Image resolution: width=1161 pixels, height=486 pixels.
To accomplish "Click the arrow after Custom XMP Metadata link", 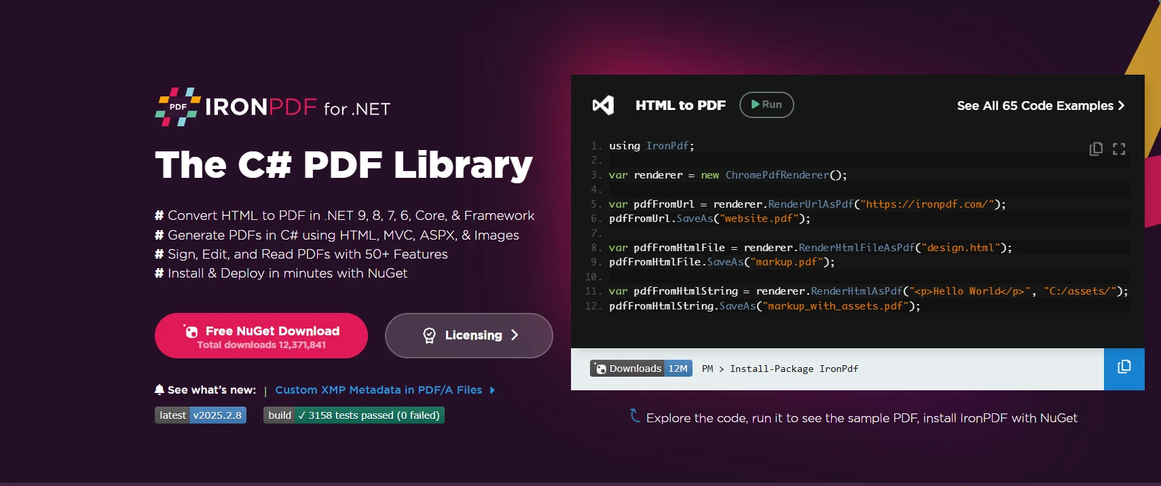I will click(x=492, y=390).
